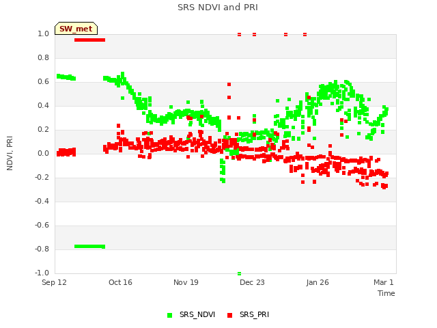This screenshot has width=437, height=328.
Task: Click the NDVI, PRI y-axis label
Action: pos(10,153)
